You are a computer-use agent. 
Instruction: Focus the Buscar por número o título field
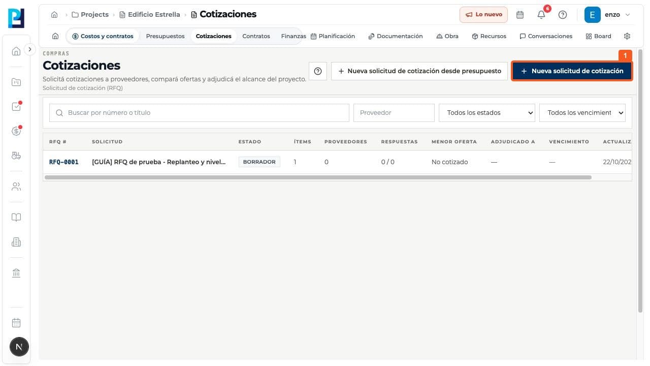point(199,113)
